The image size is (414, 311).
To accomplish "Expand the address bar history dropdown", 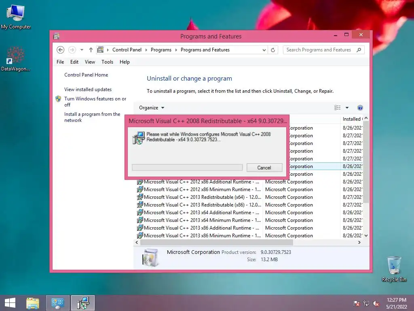I will coord(264,50).
